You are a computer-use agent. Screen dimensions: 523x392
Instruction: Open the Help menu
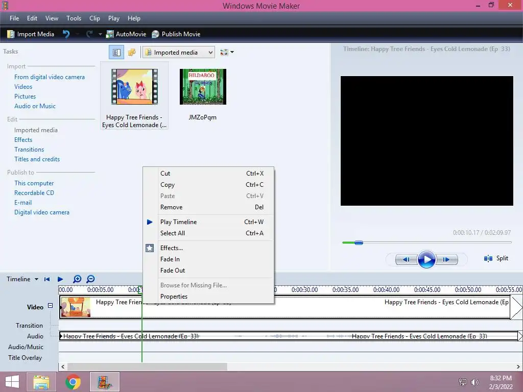134,18
